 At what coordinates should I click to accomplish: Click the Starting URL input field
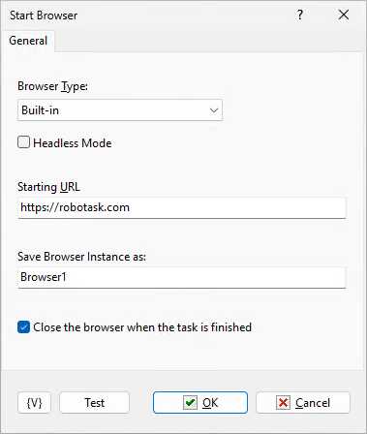[182, 207]
